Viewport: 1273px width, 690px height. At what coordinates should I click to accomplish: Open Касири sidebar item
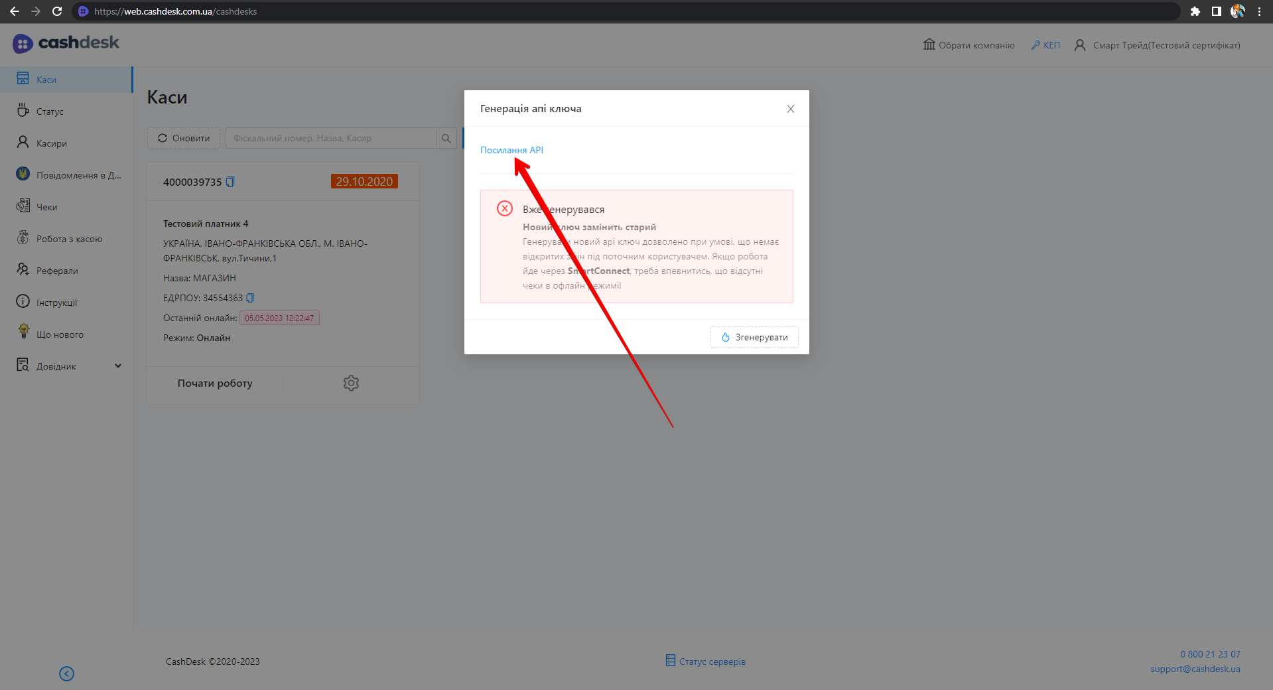tap(51, 143)
